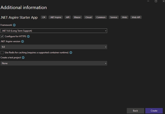
Task: Close the dialog with the X icon
Action: (x=163, y=1)
